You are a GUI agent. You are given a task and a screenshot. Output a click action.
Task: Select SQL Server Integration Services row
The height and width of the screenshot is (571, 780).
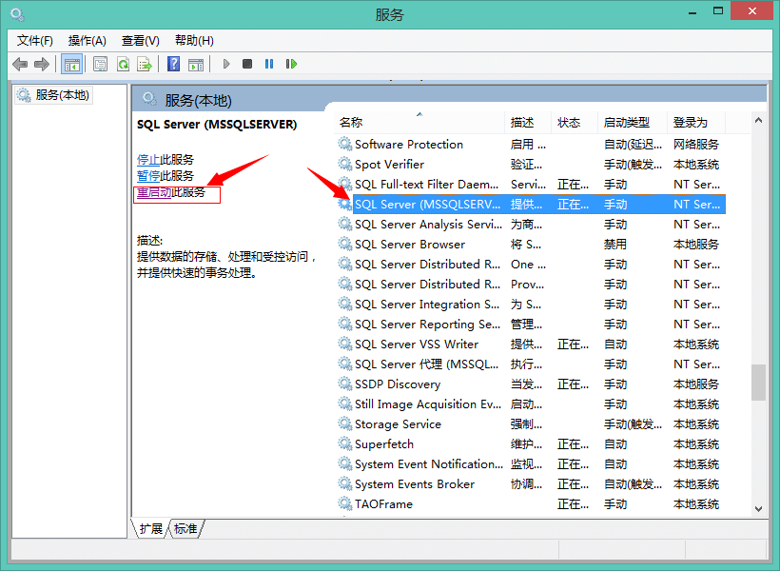(x=532, y=305)
